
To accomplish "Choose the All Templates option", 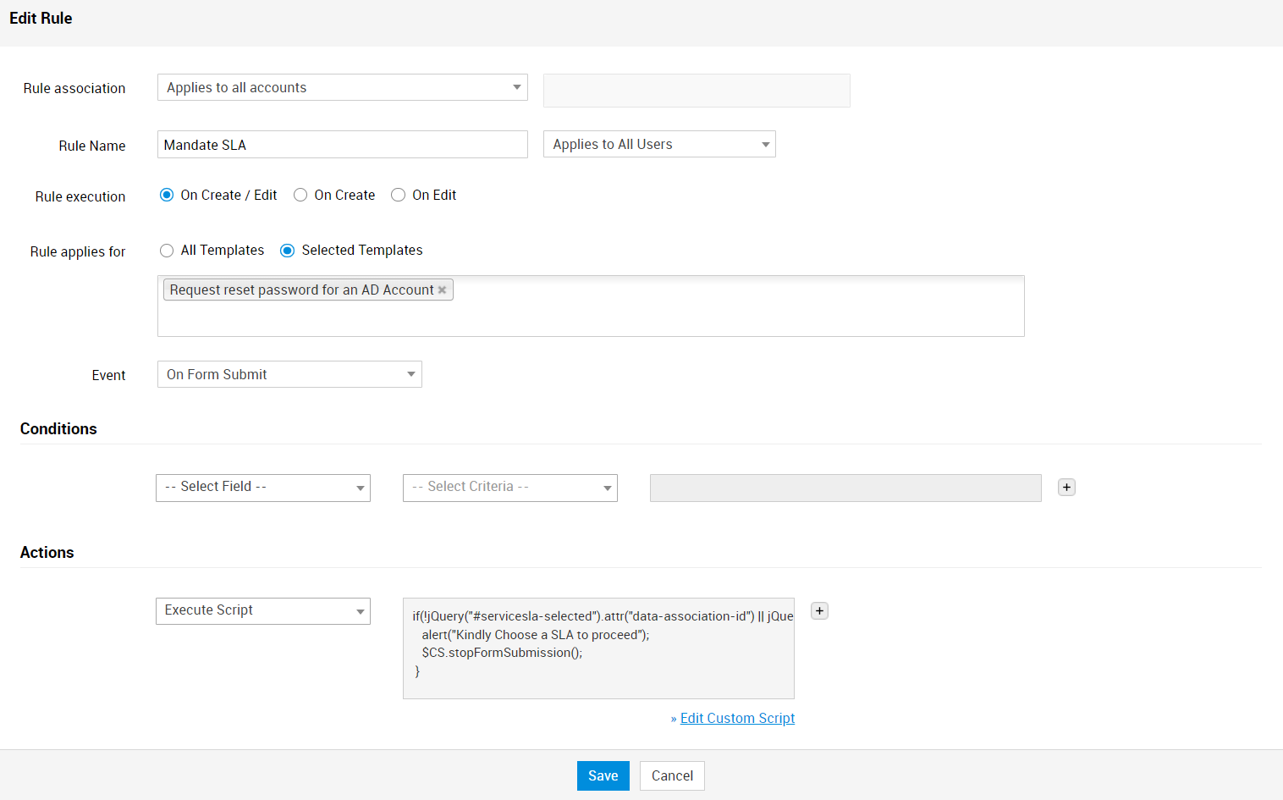I will tap(167, 251).
